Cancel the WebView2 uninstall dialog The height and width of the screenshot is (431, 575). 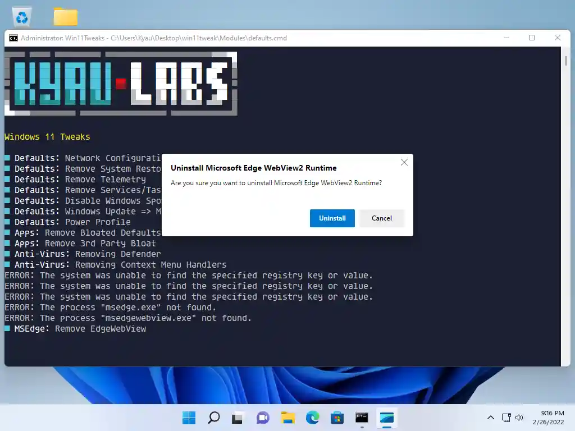pyautogui.click(x=381, y=218)
